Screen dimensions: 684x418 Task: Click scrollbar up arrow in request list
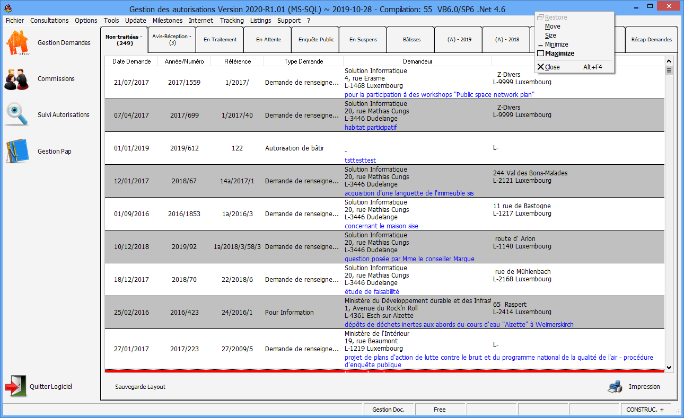669,61
